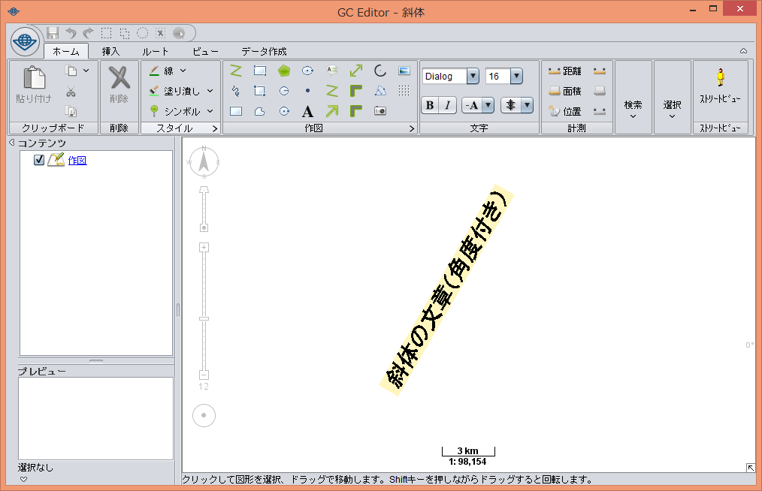This screenshot has width=762, height=491.
Task: Select the camera photo tool
Action: [380, 111]
